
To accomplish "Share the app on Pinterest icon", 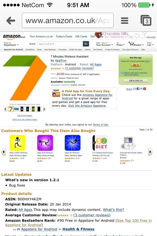I will (x=144, y=89).
